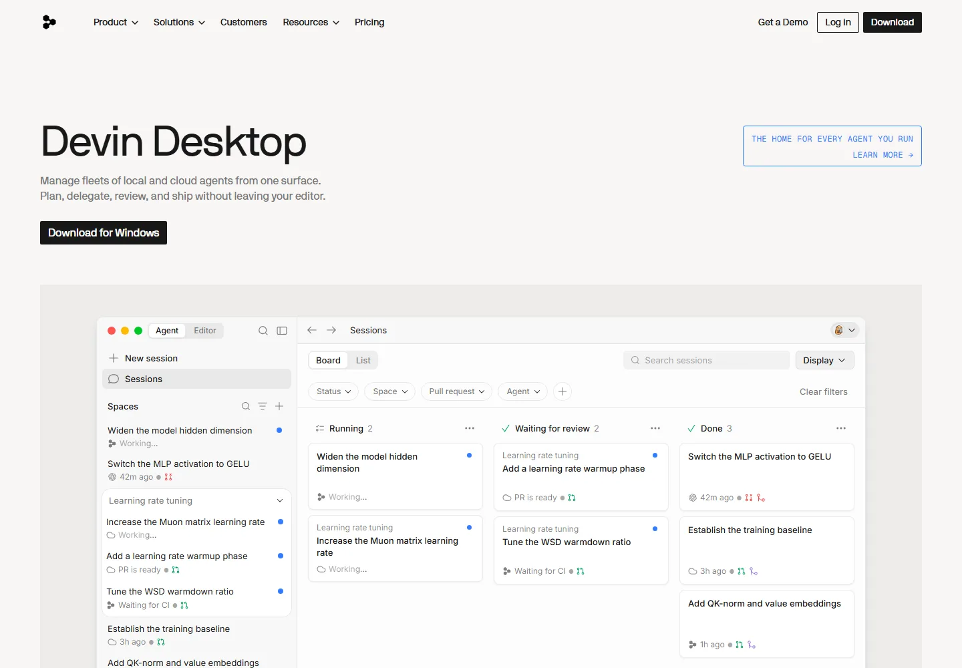Open the Status filter dropdown

333,391
